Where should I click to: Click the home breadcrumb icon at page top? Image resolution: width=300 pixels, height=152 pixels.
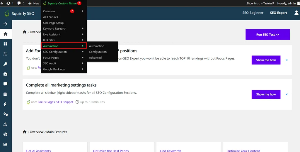[25, 32]
